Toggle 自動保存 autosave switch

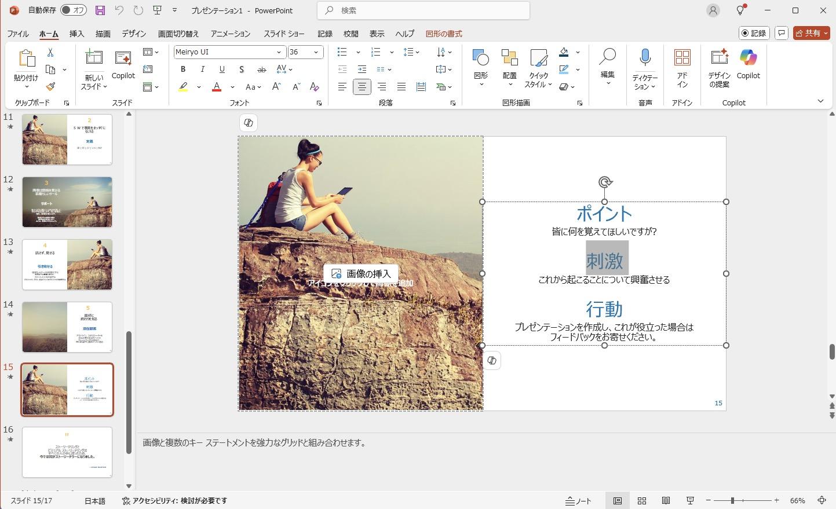tap(74, 10)
